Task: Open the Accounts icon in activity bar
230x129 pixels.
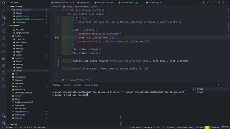Action: [x=3, y=116]
